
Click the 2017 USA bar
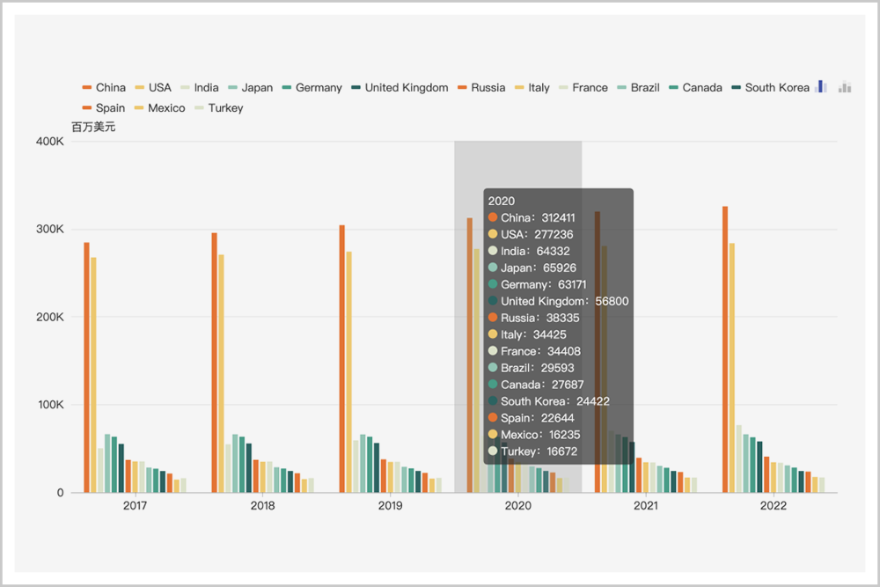coord(94,375)
